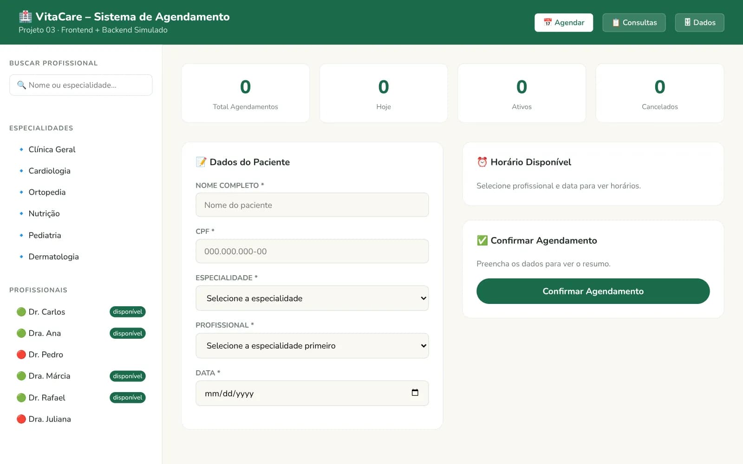Filter by Pediatria specialty

81,235
